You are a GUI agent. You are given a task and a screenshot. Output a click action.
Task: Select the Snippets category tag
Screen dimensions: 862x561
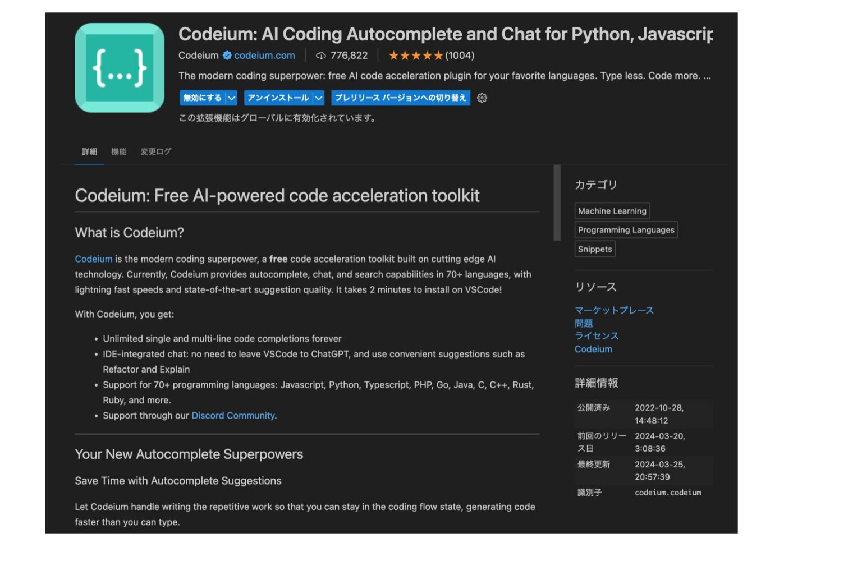tap(594, 249)
